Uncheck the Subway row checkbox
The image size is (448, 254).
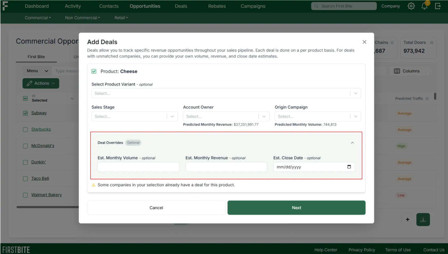coord(25,113)
